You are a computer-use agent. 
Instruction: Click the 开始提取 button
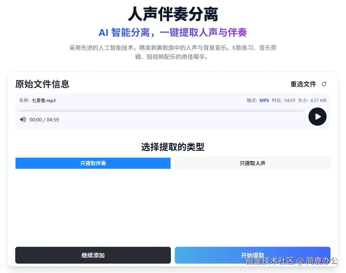click(x=252, y=255)
